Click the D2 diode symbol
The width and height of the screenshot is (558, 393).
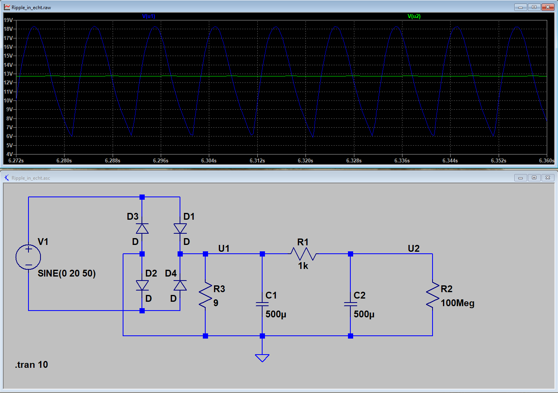(142, 285)
